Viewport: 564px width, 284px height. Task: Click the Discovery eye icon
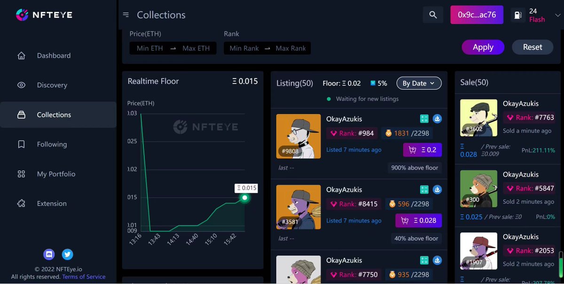pyautogui.click(x=21, y=85)
